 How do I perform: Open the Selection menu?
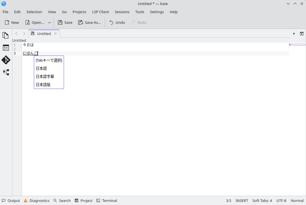click(x=34, y=12)
